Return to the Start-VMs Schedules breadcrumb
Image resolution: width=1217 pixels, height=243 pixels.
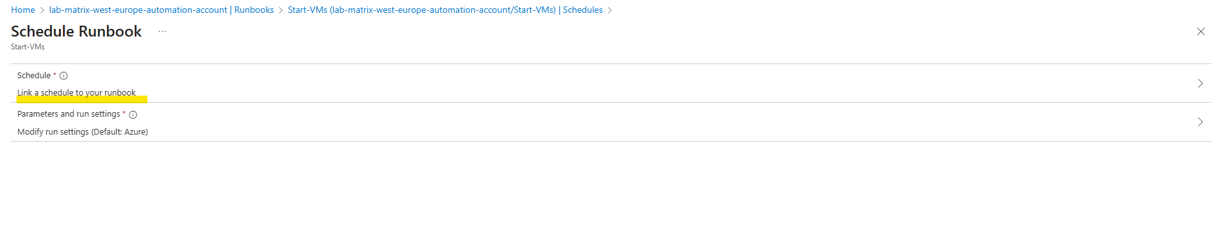click(445, 10)
